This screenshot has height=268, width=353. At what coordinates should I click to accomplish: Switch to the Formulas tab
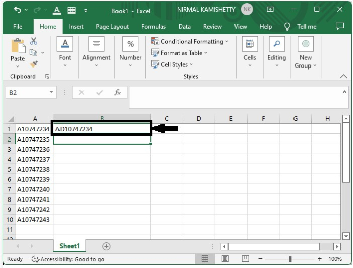[153, 27]
